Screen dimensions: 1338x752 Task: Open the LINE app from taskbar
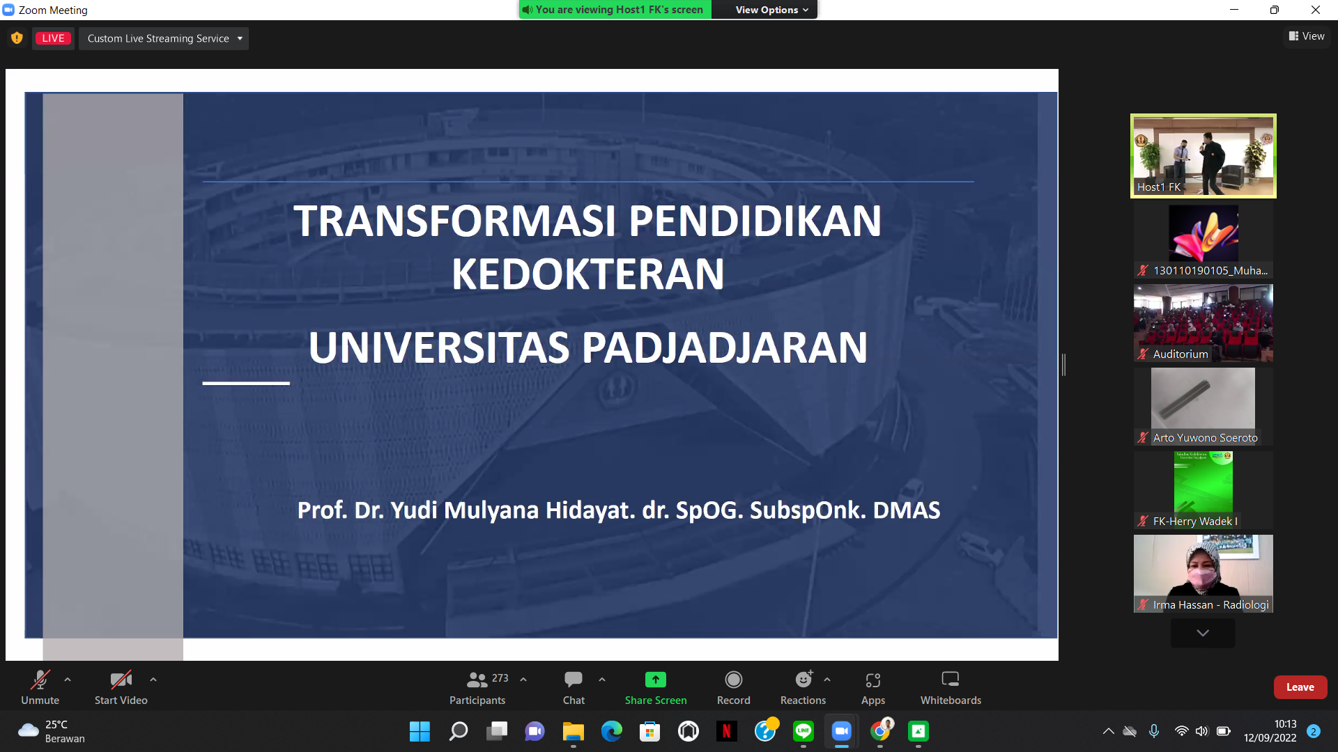click(803, 731)
